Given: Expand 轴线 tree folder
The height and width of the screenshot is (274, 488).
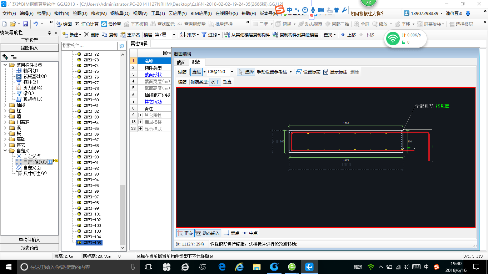Looking at the screenshot, I should click(x=5, y=105).
